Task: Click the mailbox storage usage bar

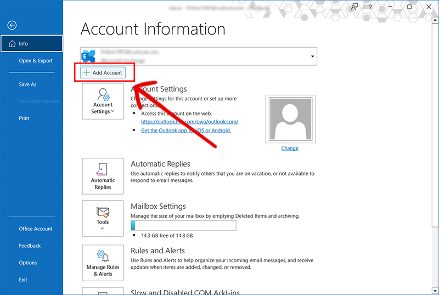Action: pos(183,225)
